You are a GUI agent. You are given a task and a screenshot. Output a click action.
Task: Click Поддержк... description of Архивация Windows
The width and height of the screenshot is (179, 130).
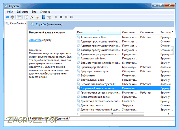tap(129, 59)
